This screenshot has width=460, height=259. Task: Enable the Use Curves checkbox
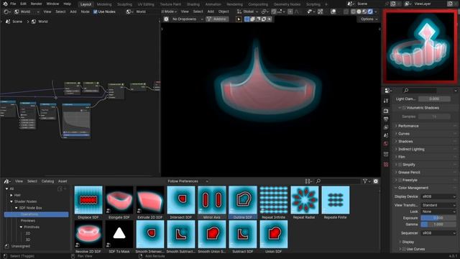404,249
